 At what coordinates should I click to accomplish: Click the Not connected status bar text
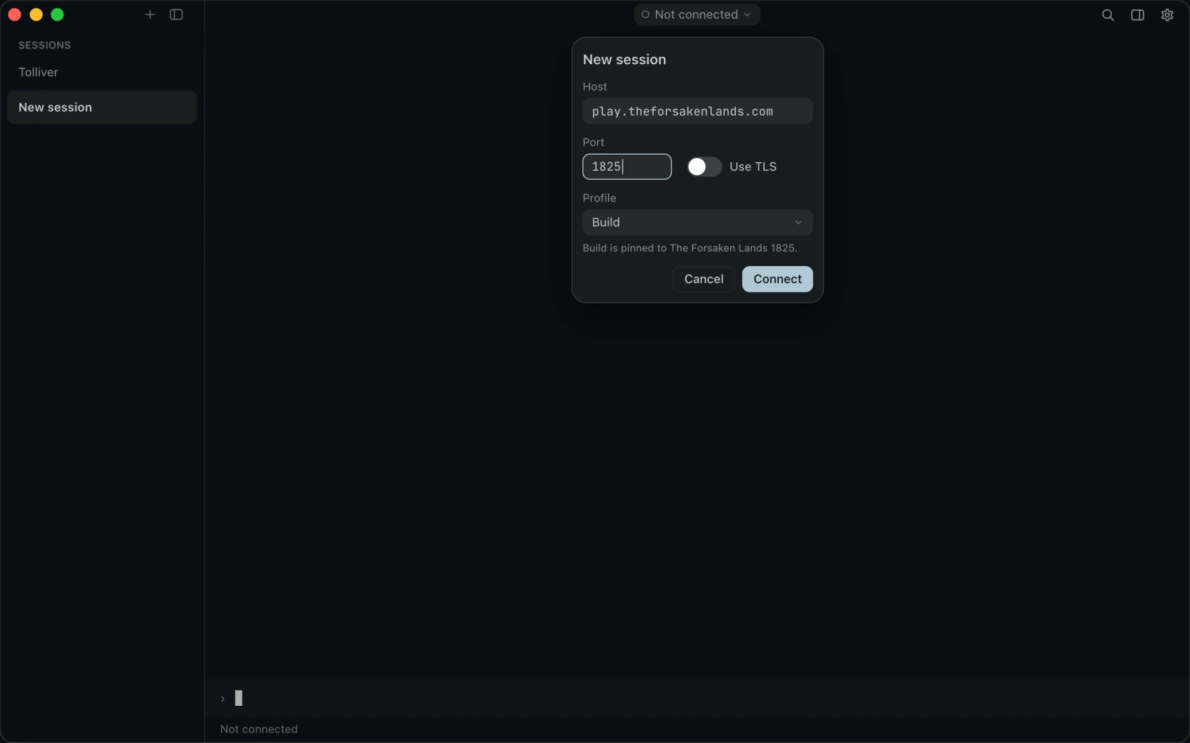click(x=259, y=729)
